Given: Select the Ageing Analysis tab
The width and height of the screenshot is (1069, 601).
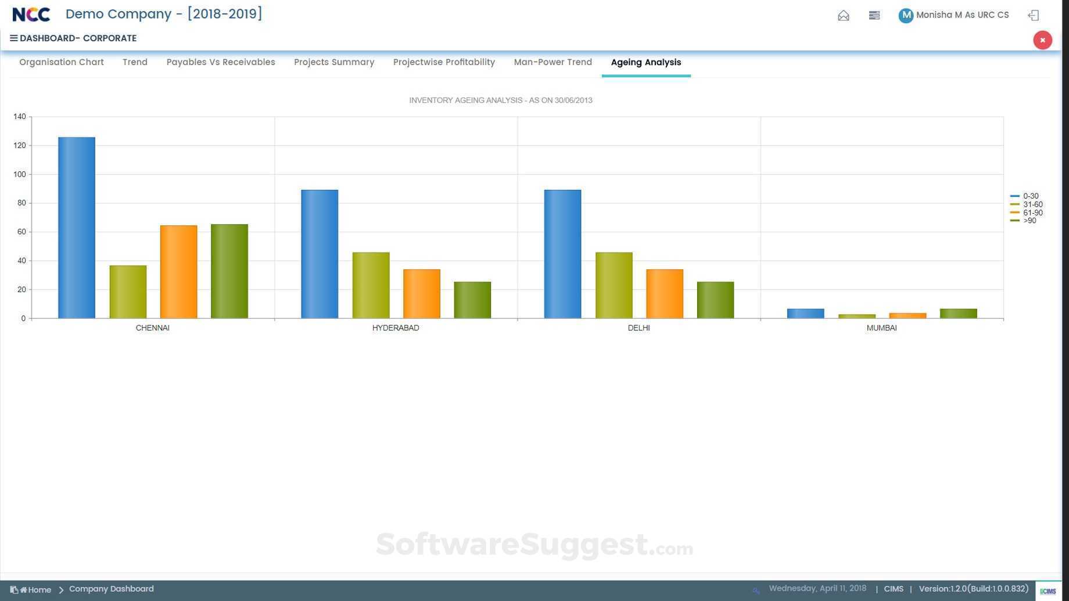Looking at the screenshot, I should coord(646,62).
